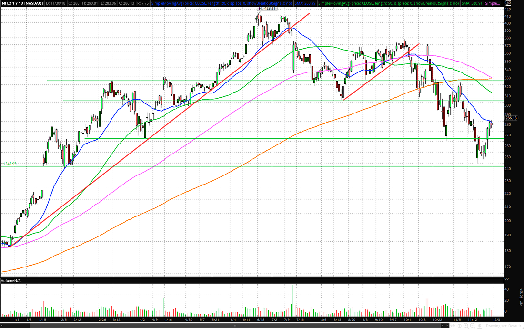Viewport: 524px width, 329px height.
Task: Click the L: 283.06 low value
Action: point(108,3)
